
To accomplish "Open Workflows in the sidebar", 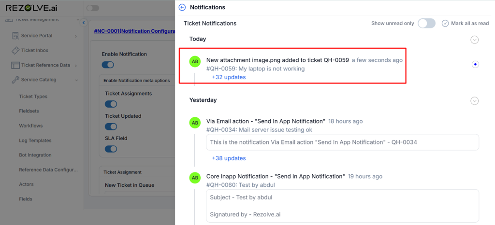I will [x=31, y=126].
